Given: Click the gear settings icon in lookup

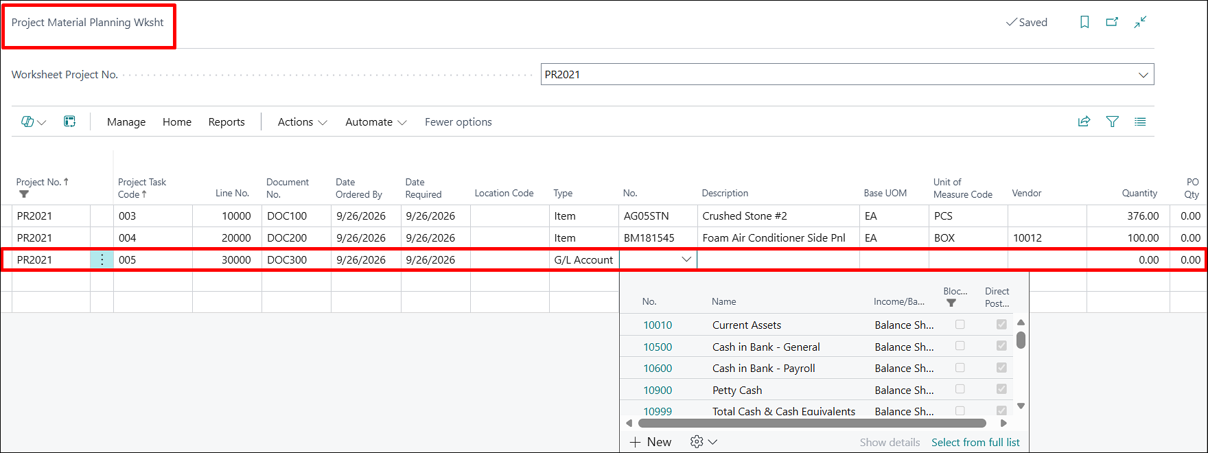Looking at the screenshot, I should (x=697, y=442).
